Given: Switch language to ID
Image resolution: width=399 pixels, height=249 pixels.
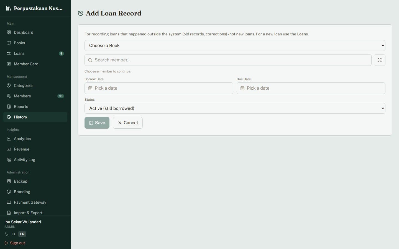Looking at the screenshot, I should pyautogui.click(x=13, y=234).
